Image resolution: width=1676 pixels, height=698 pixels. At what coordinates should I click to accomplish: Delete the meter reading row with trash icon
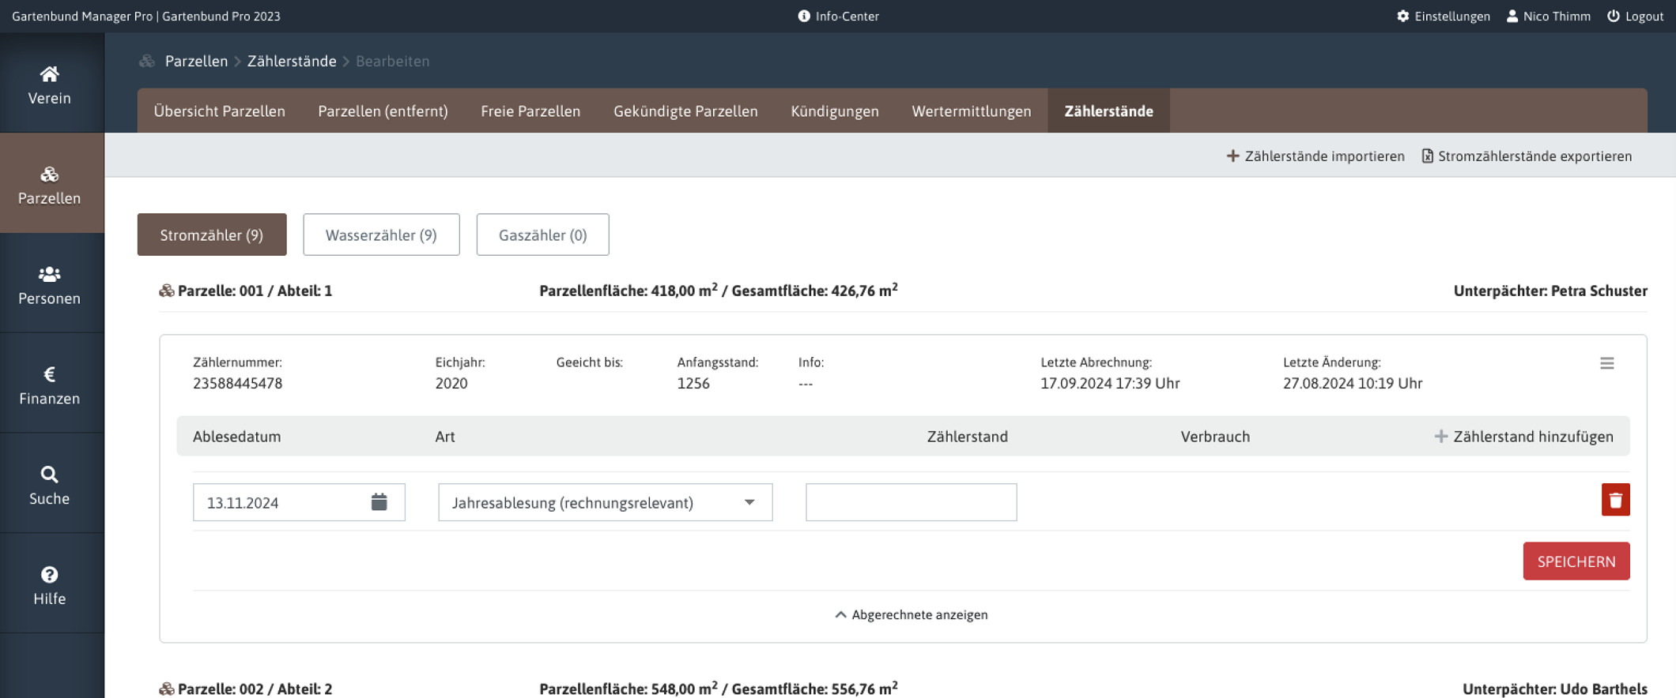click(x=1615, y=500)
